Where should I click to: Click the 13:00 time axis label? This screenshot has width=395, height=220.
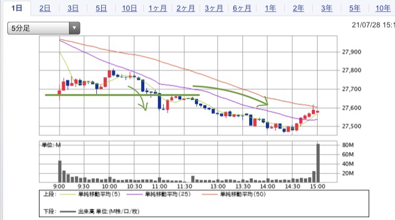(218, 186)
